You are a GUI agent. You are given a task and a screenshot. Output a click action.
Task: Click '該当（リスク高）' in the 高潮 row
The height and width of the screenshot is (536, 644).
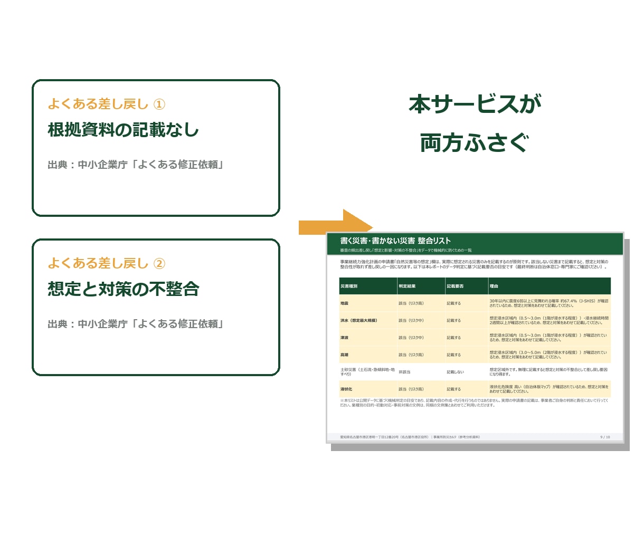(x=411, y=355)
